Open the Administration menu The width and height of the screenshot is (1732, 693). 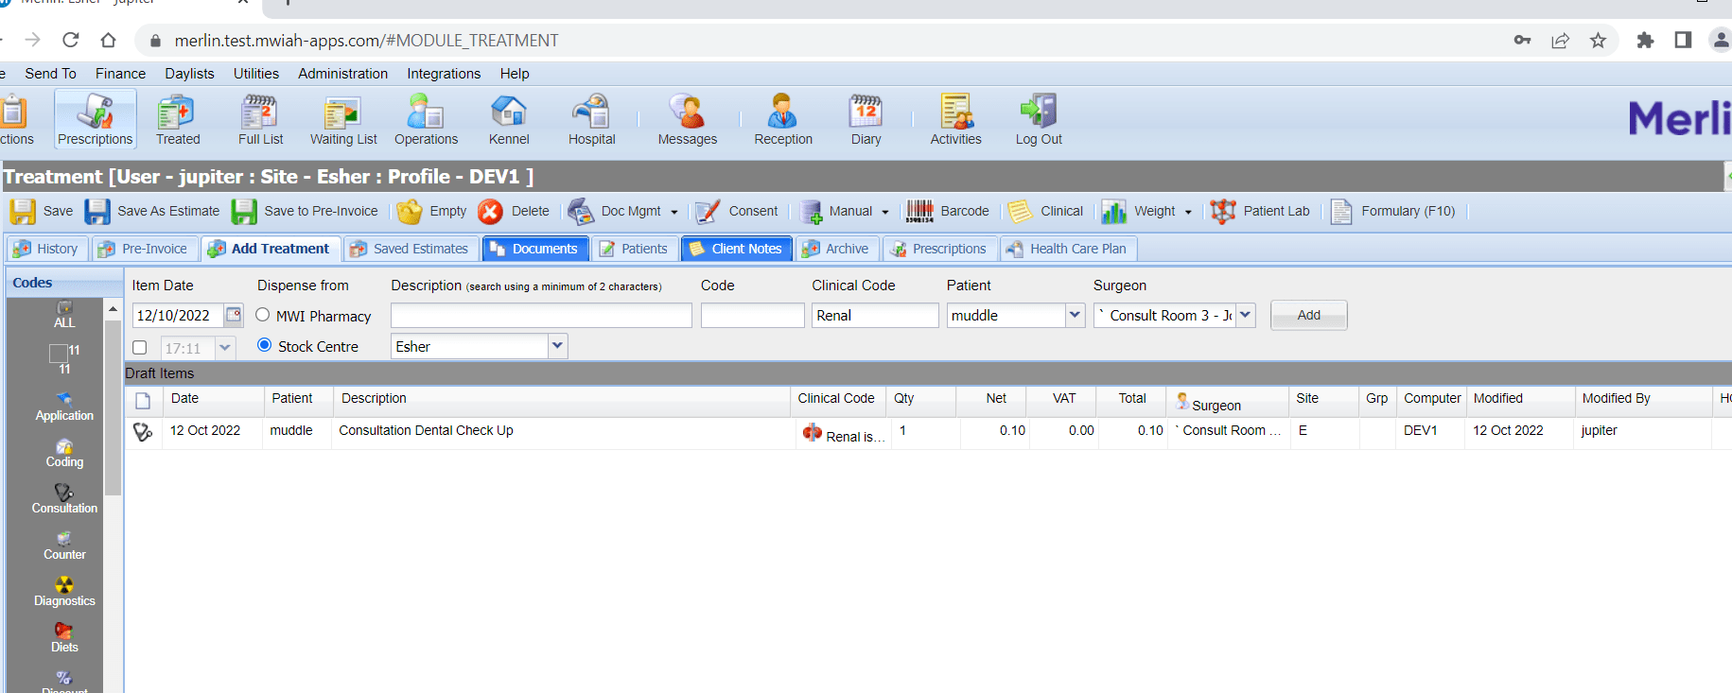click(342, 74)
